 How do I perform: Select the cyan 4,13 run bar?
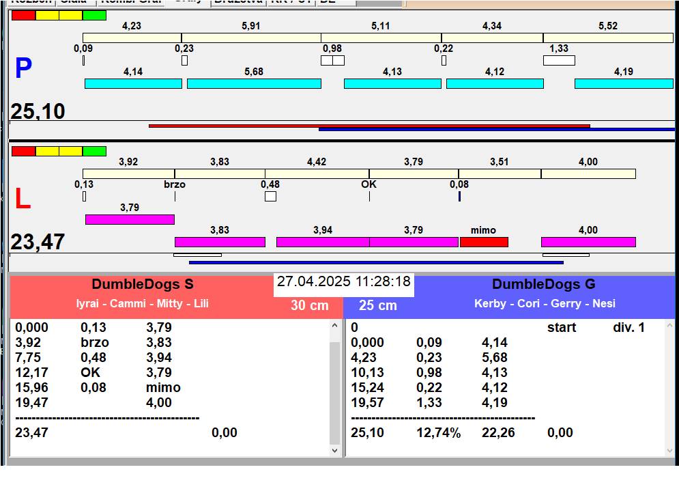[x=392, y=84]
